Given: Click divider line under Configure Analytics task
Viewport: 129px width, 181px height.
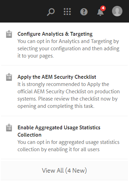Looking at the screenshot, I should pyautogui.click(x=64, y=65).
